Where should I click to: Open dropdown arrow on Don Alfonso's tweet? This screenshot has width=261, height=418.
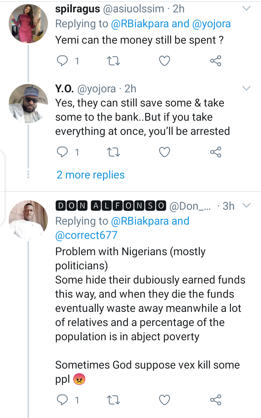[x=246, y=206]
